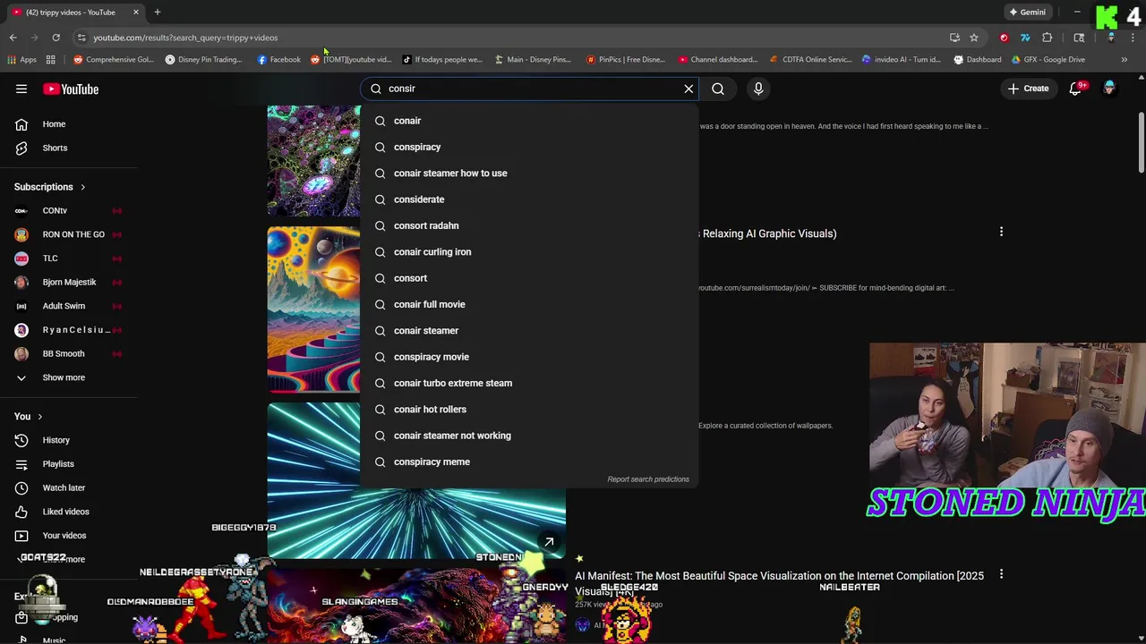Reload the page in the browser
This screenshot has height=644, width=1146.
pyautogui.click(x=56, y=38)
